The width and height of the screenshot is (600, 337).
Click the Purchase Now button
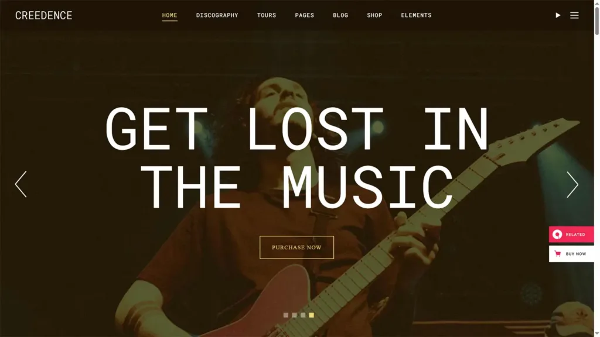coord(296,247)
